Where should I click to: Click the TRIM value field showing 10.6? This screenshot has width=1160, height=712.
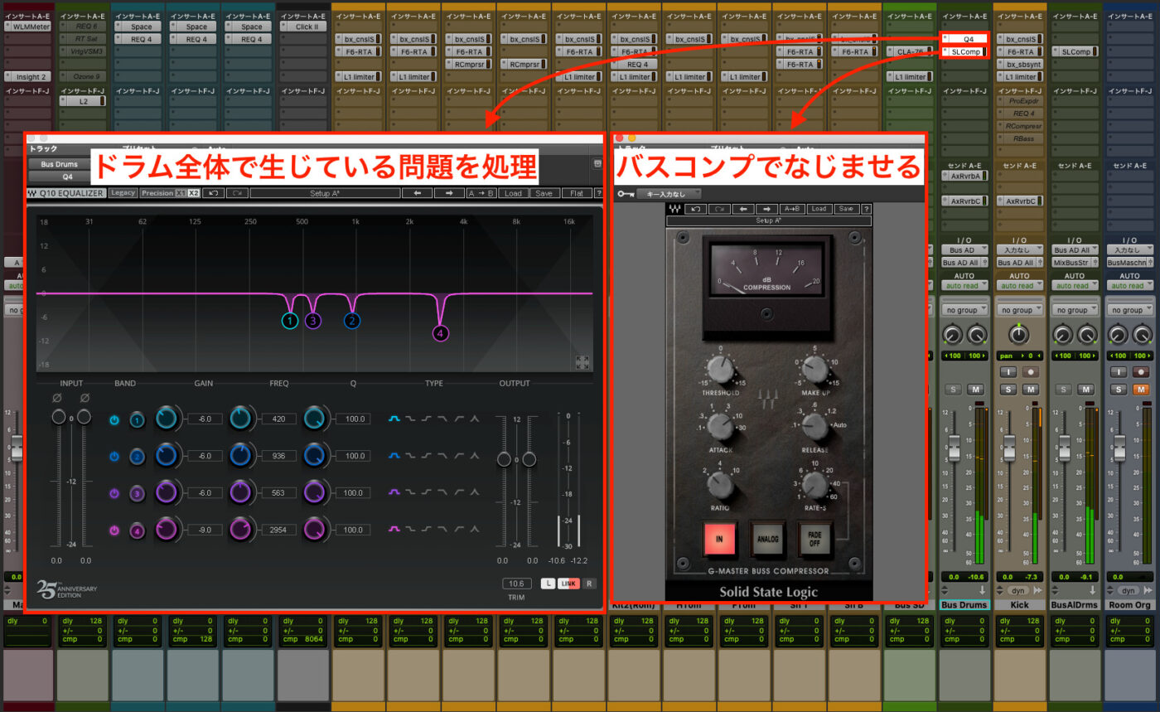(x=517, y=583)
